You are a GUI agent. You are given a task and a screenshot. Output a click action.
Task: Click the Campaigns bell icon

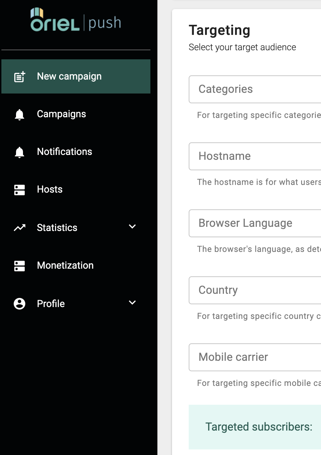pos(19,114)
